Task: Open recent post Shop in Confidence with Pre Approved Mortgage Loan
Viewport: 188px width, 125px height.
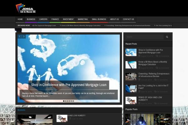Action: pyautogui.click(x=151, y=51)
